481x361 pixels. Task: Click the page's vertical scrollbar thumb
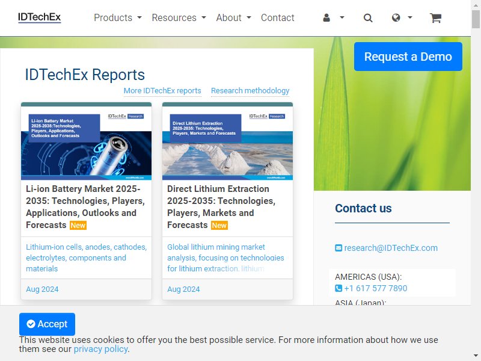[x=476, y=19]
